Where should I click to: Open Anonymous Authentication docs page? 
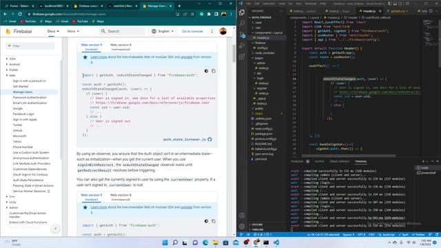(31, 158)
